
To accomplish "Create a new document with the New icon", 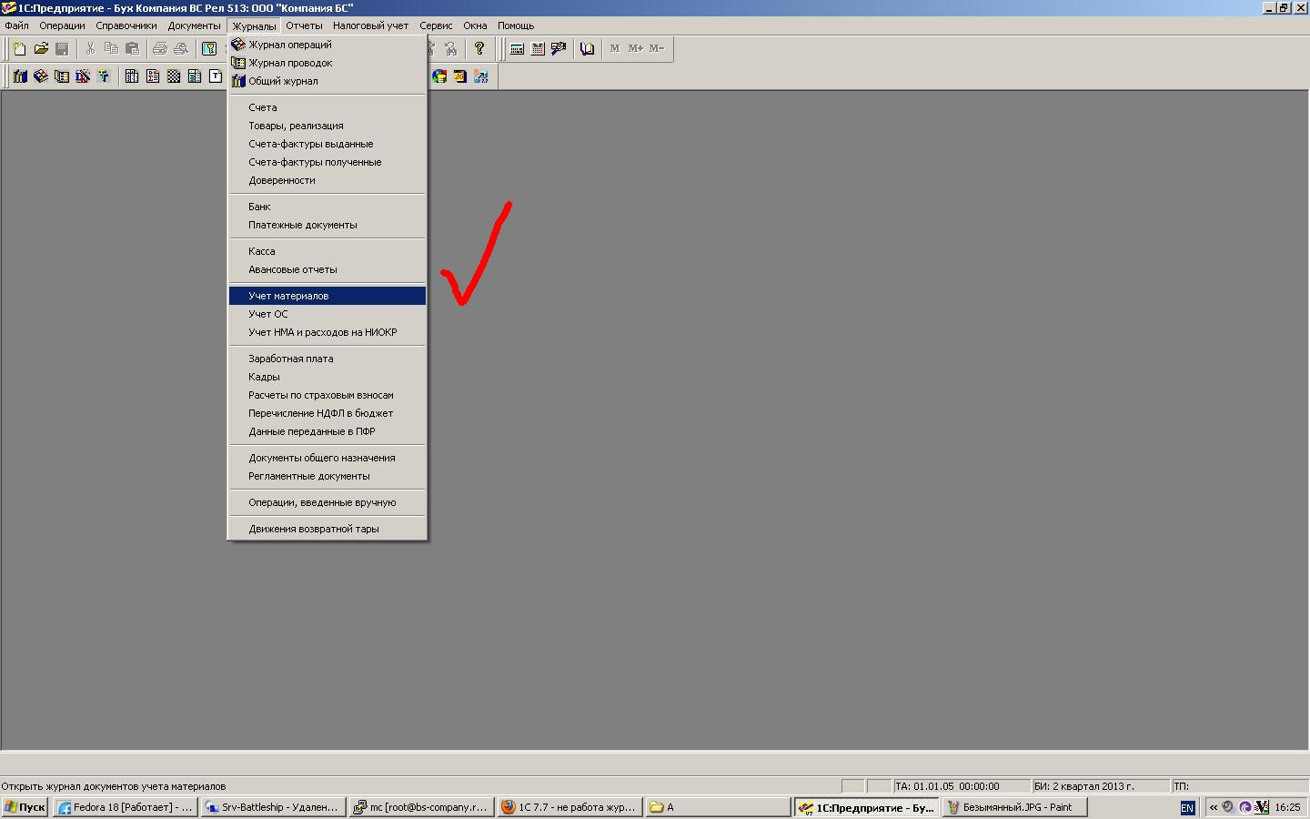I will (19, 49).
